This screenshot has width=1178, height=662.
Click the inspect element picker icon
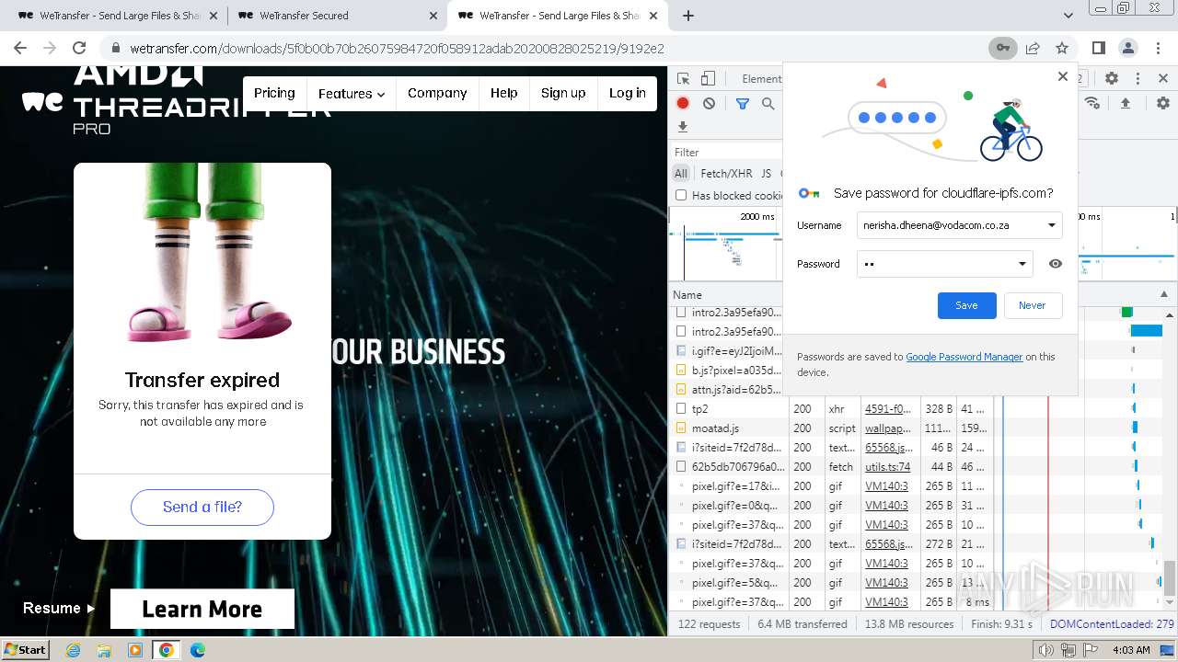683,79
